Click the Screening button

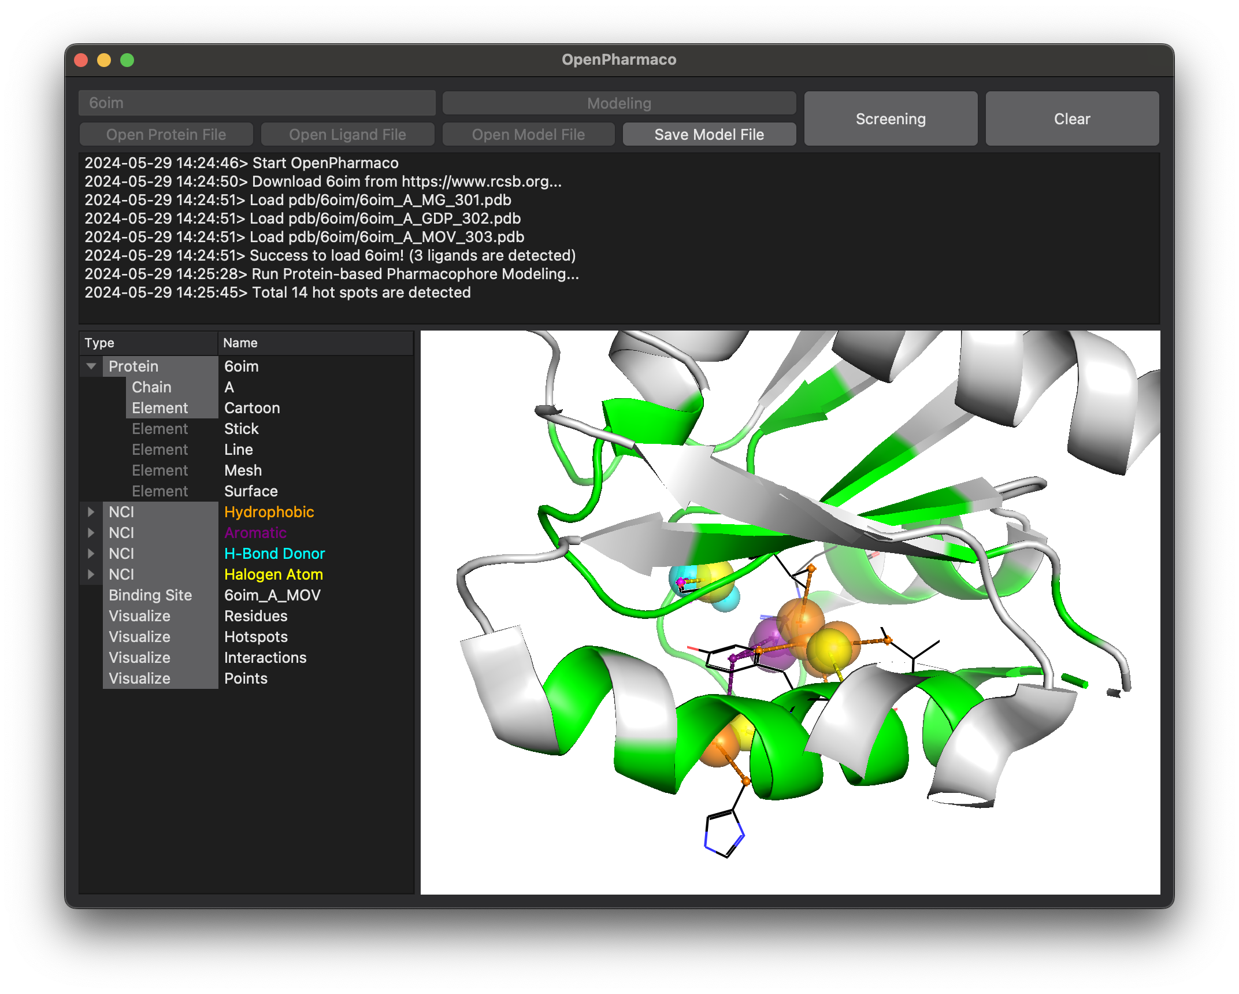click(891, 118)
